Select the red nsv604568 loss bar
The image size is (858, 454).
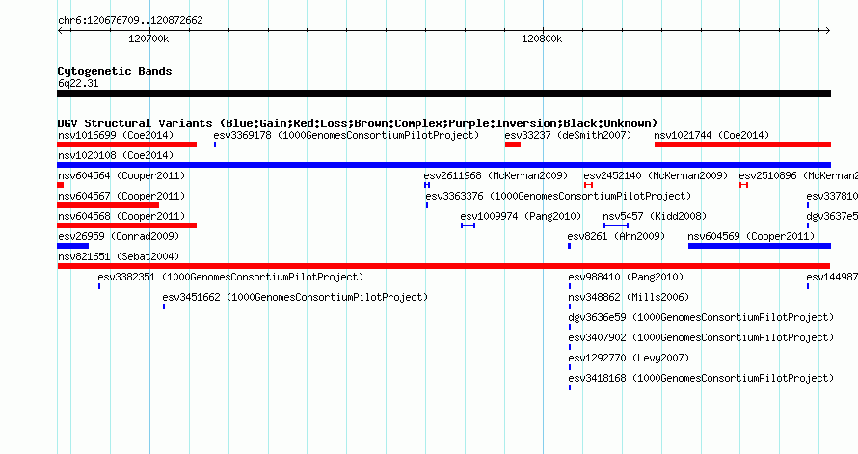point(126,226)
